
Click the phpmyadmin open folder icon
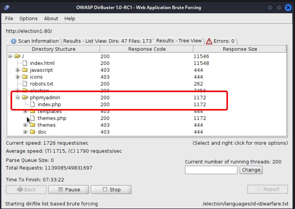pos(25,97)
